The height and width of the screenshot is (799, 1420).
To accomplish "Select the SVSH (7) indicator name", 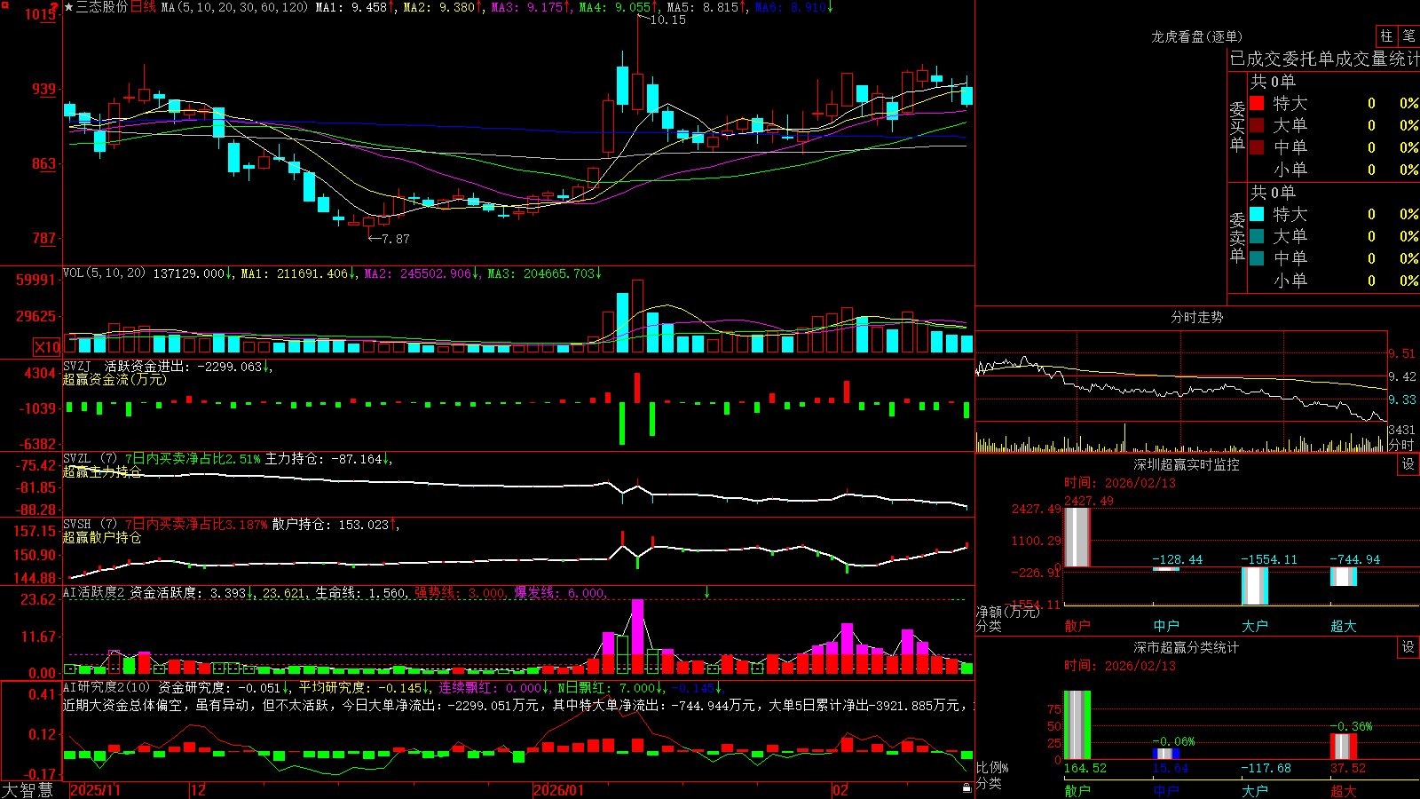I will click(90, 525).
